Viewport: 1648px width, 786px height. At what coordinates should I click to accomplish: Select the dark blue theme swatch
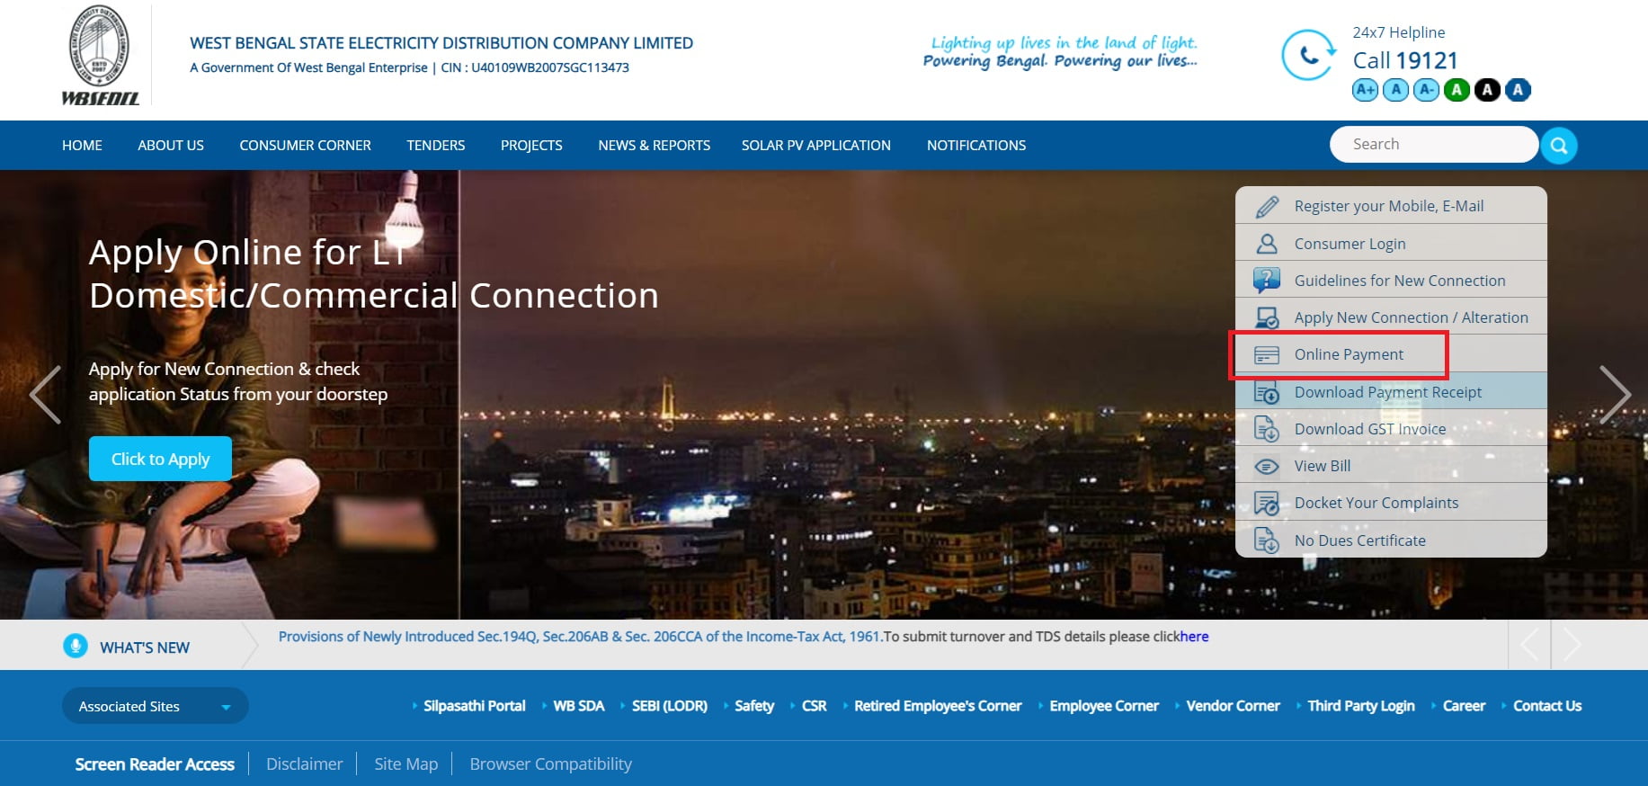click(1518, 90)
